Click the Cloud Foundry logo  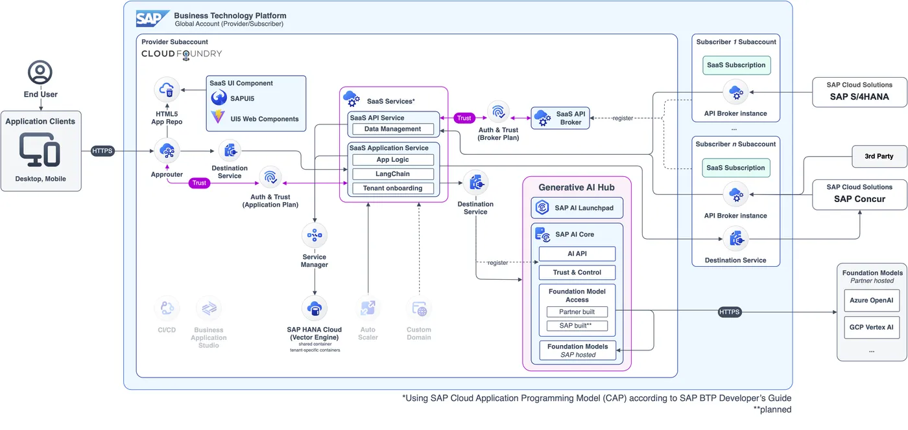click(182, 54)
